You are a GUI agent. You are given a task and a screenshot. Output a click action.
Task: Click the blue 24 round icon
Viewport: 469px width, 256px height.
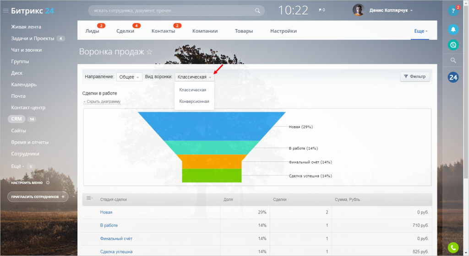(453, 78)
